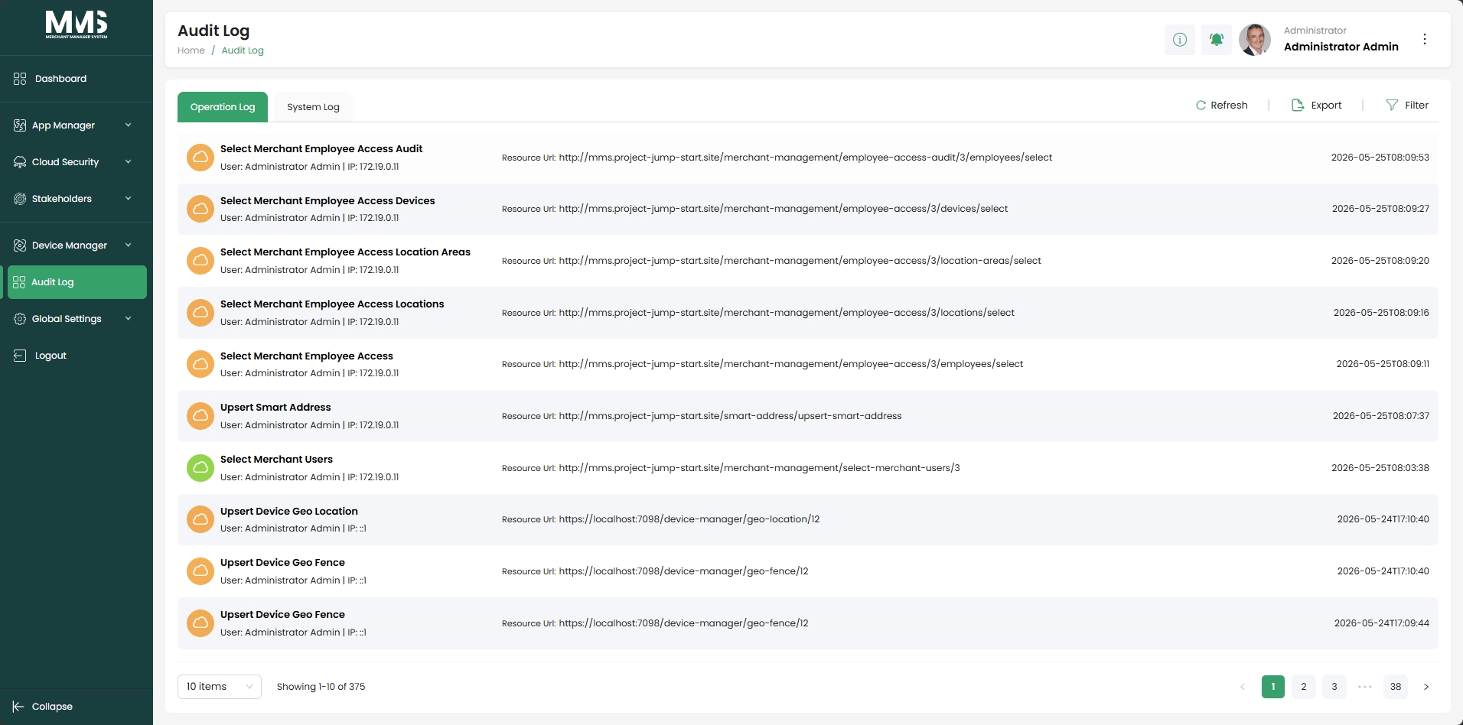Click the Collapse sidebar arrow icon
Screen dimensions: 1463x725
[x=18, y=707]
